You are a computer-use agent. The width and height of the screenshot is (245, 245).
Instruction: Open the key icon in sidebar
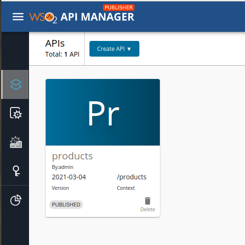tap(16, 171)
